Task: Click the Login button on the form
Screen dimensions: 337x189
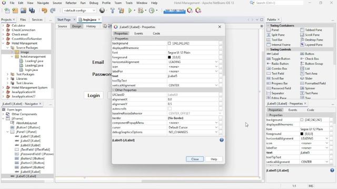Action: pos(94,96)
